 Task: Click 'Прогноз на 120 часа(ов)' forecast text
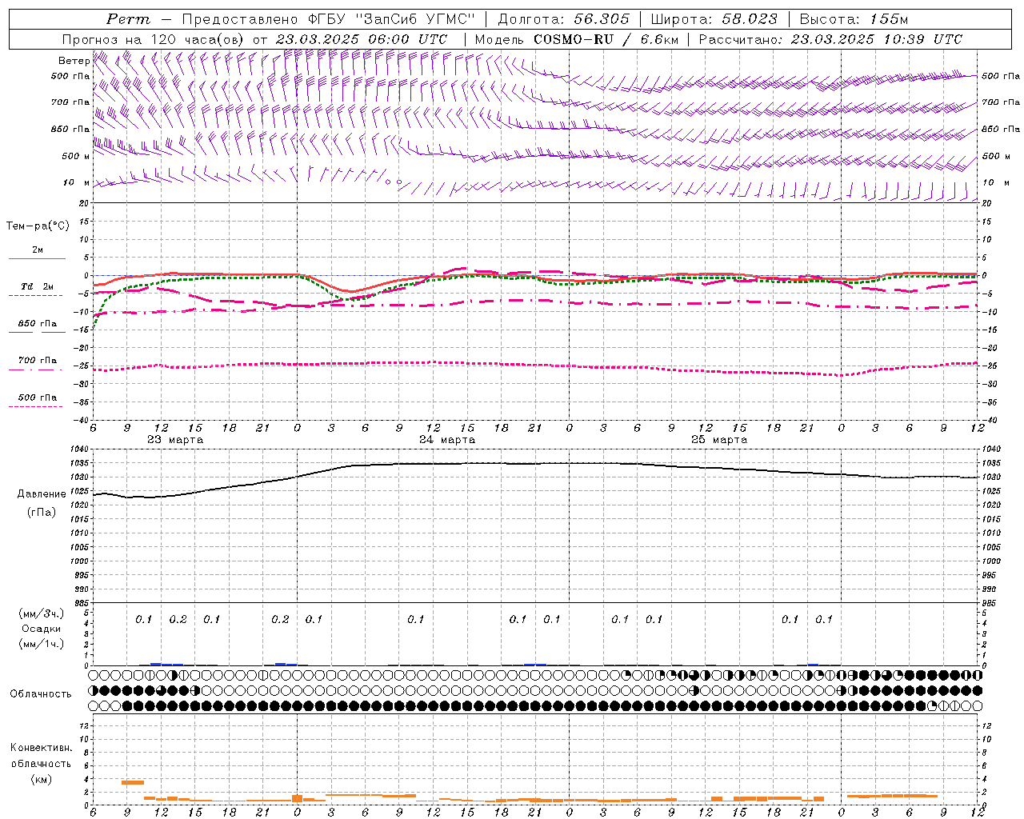tap(154, 39)
